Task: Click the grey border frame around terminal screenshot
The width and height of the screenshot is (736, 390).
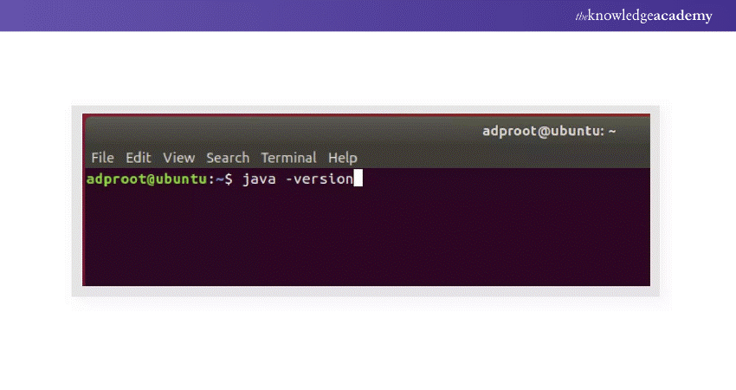Action: coord(76,199)
